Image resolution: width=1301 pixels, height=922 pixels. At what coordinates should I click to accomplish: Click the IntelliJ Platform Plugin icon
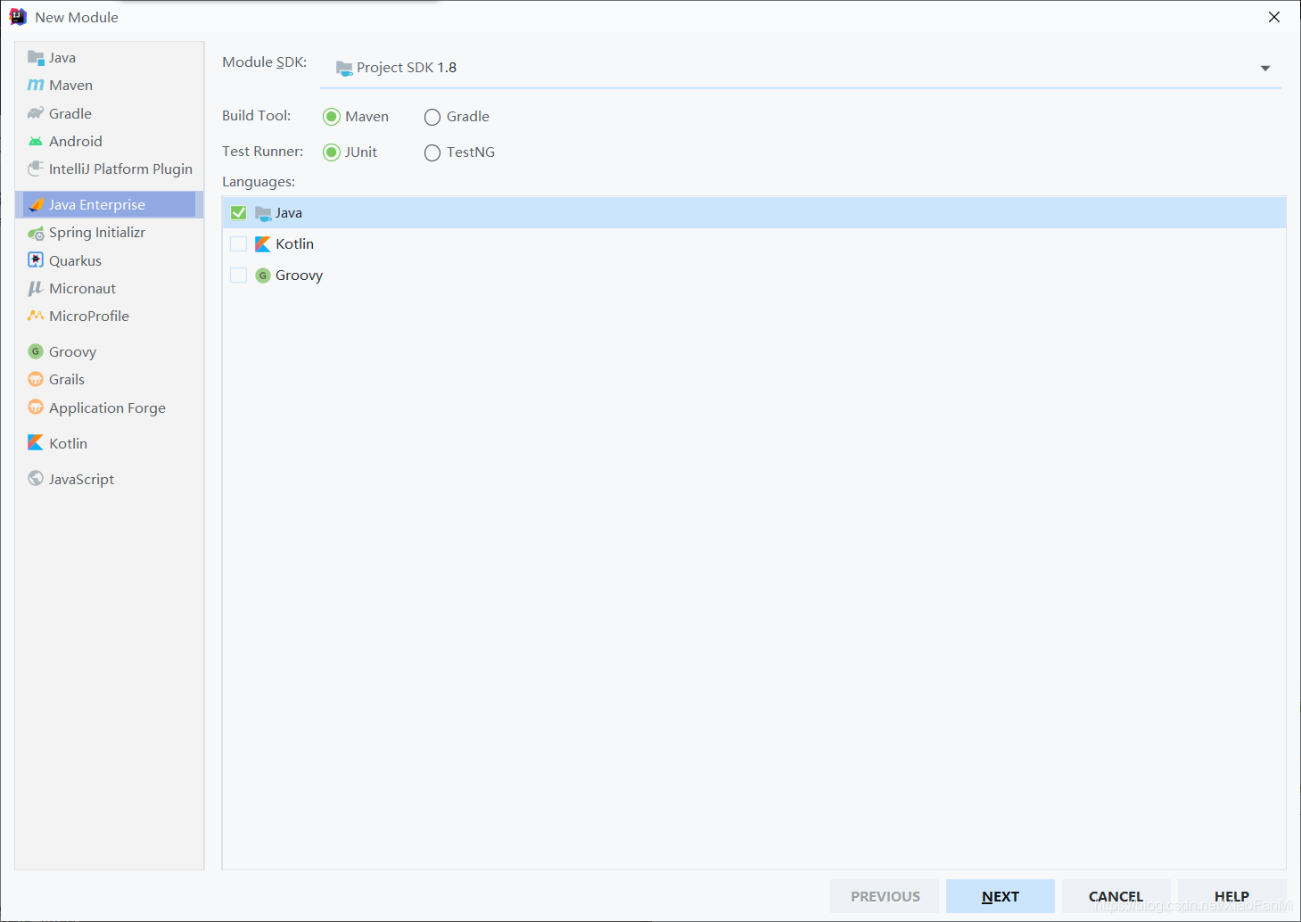tap(36, 169)
